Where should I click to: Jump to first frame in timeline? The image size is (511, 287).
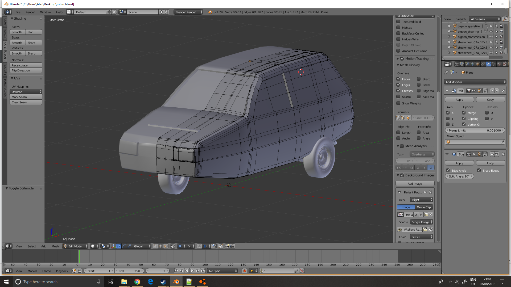(x=176, y=271)
